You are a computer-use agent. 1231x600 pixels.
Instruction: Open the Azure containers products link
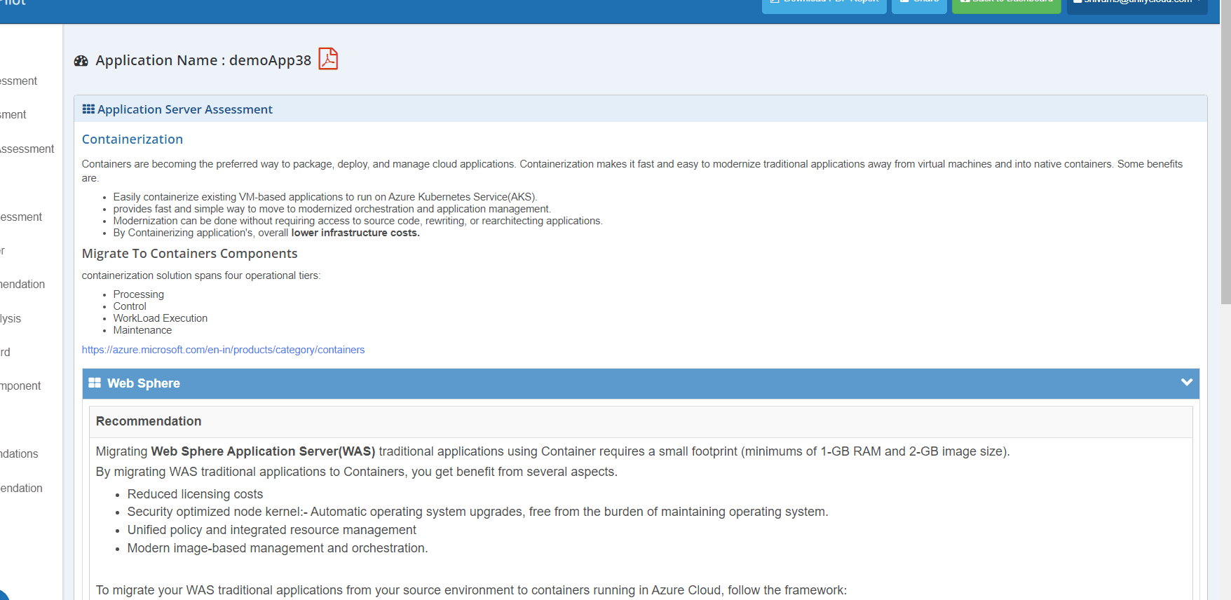(223, 350)
